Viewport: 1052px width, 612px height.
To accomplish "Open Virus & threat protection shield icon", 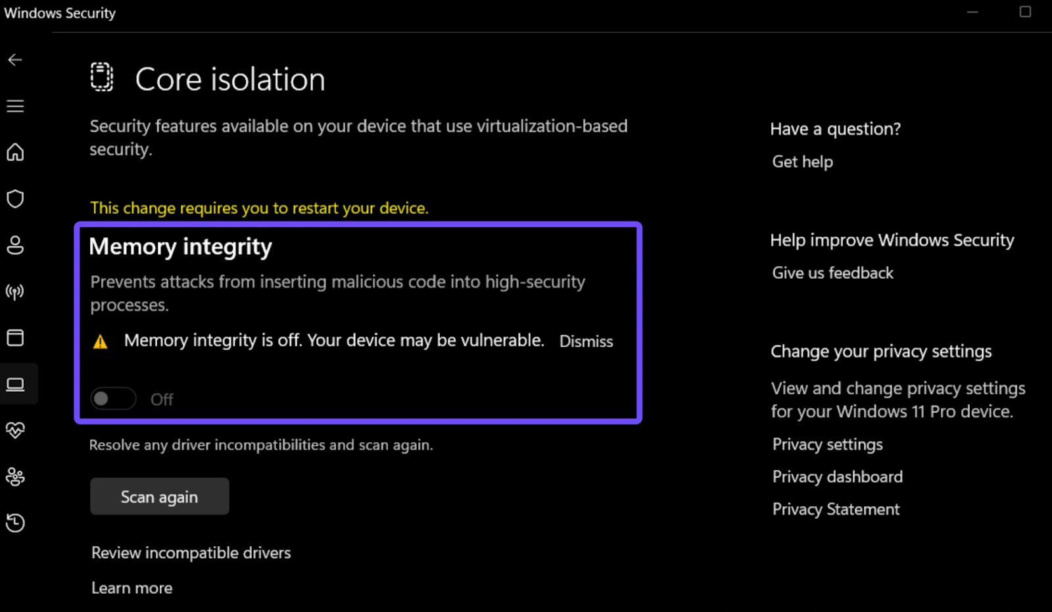I will coord(15,199).
